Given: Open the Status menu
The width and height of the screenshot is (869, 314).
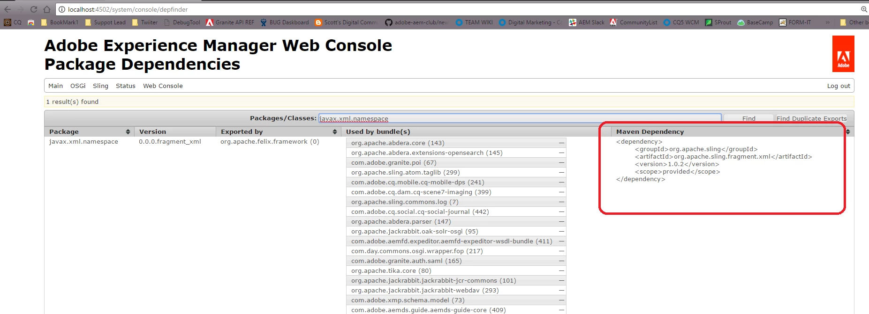Looking at the screenshot, I should (126, 86).
